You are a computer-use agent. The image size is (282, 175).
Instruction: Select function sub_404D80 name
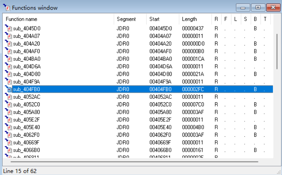[x=27, y=74]
